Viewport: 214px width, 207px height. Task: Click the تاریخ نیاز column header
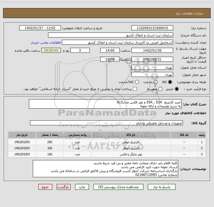[22, 135]
